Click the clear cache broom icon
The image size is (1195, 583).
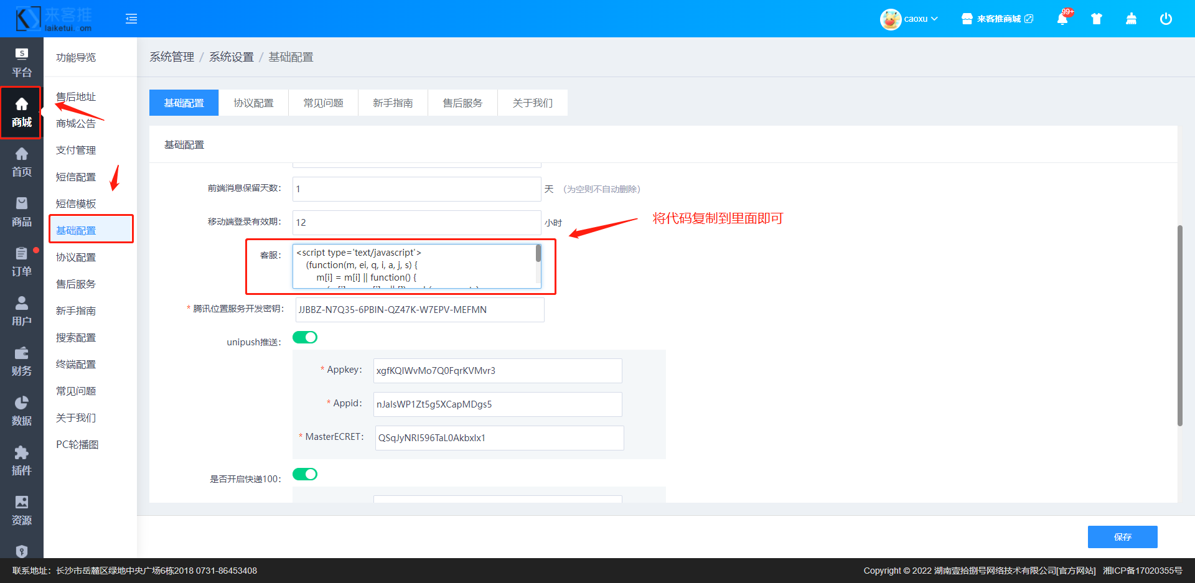1132,19
